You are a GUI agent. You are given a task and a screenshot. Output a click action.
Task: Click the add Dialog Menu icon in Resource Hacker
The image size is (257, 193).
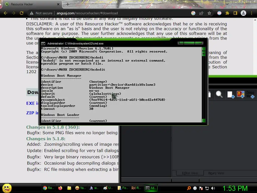(x=250, y=94)
